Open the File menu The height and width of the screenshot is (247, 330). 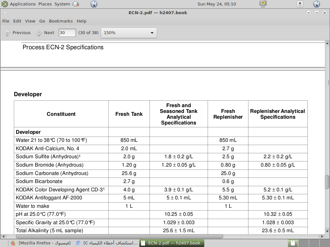click(x=6, y=21)
